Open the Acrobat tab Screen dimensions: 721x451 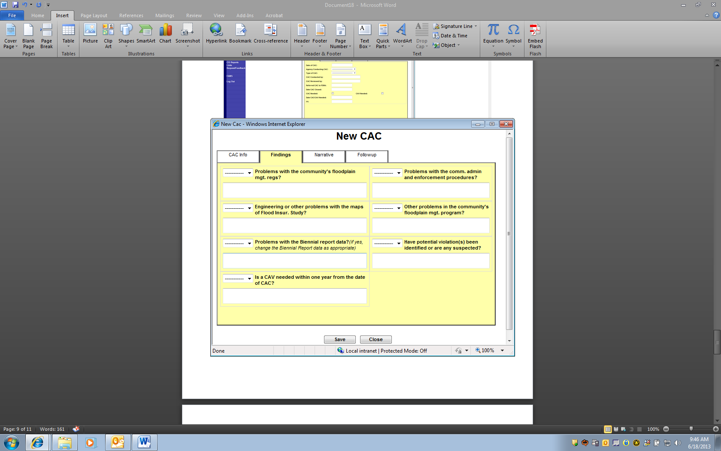pyautogui.click(x=274, y=15)
